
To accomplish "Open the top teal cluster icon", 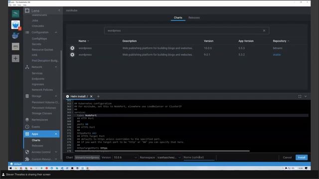I will coord(15,14).
